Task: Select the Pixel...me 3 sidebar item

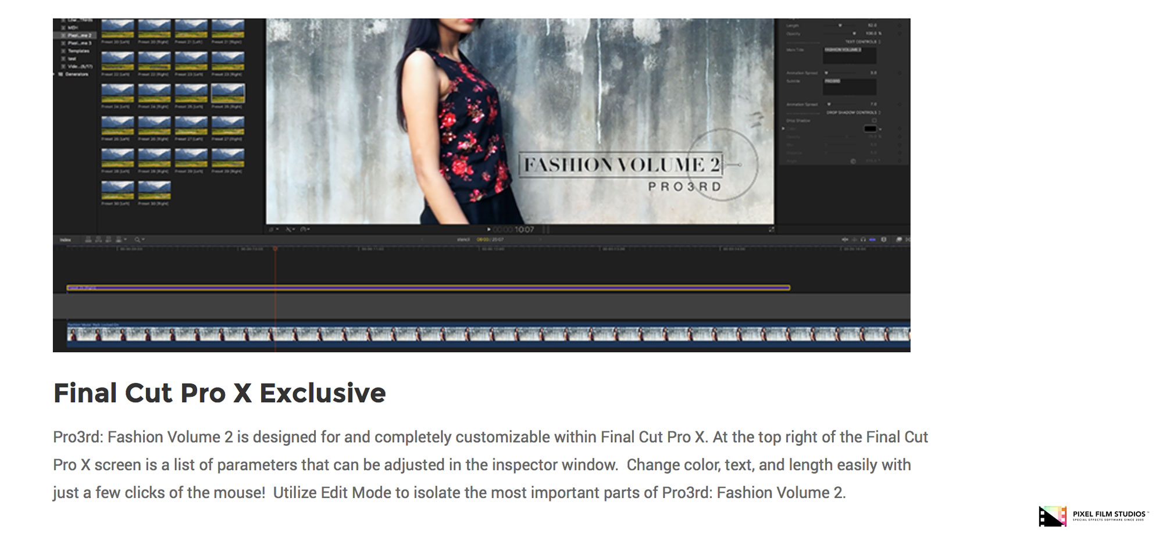Action: click(x=79, y=43)
